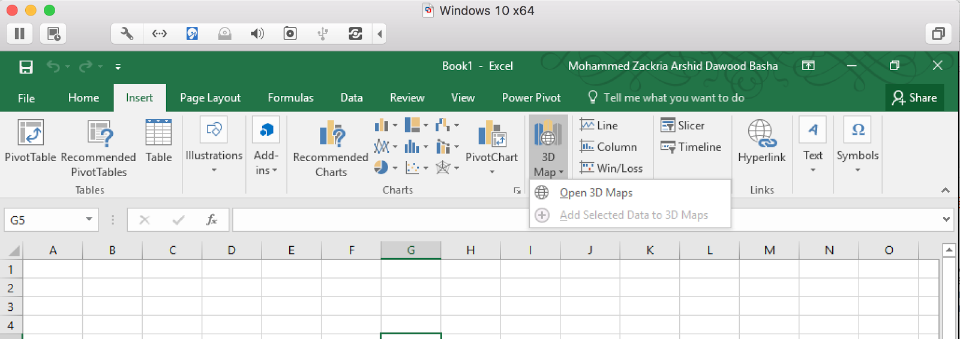Open VMware snapshot manager icon
The height and width of the screenshot is (339, 960).
(53, 34)
